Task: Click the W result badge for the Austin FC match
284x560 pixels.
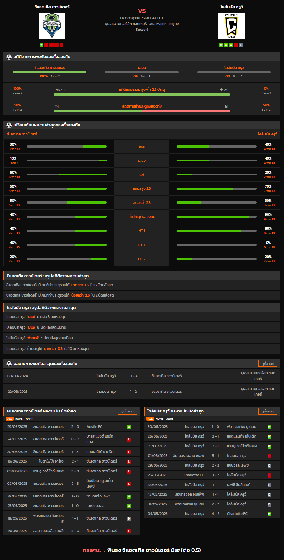Action: coord(129,427)
